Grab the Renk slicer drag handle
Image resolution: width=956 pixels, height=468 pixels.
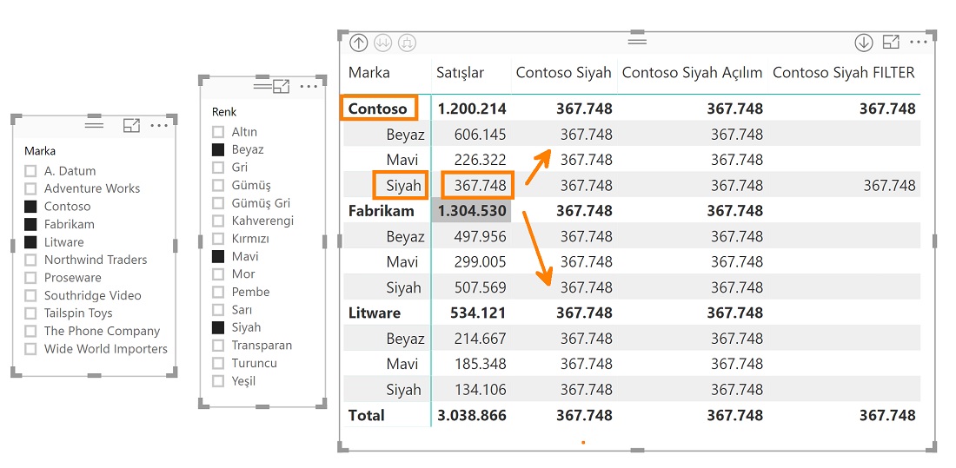point(262,87)
